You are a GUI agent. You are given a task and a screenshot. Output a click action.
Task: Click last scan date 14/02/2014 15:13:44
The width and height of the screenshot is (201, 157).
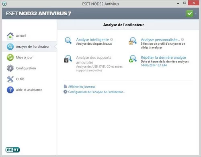click(x=154, y=65)
